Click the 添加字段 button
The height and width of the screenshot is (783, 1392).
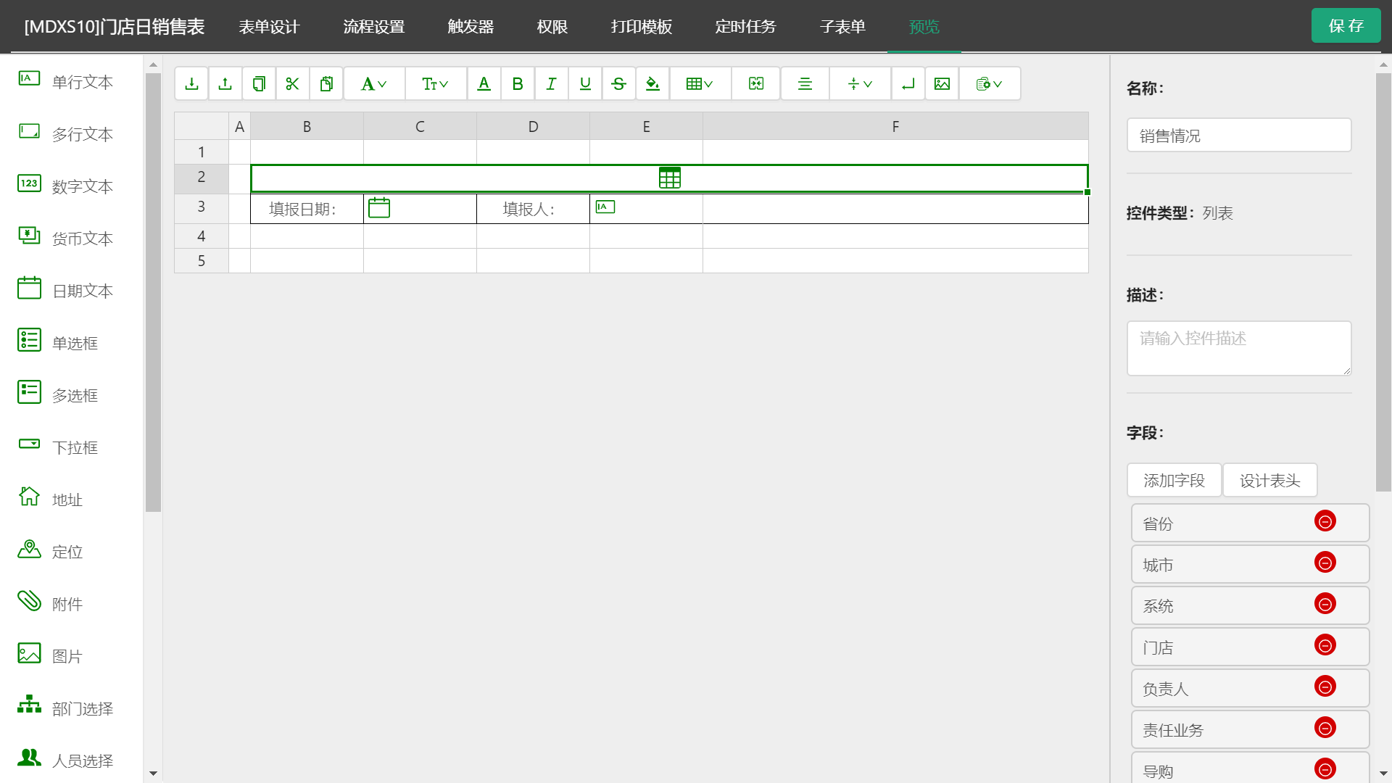pyautogui.click(x=1174, y=481)
